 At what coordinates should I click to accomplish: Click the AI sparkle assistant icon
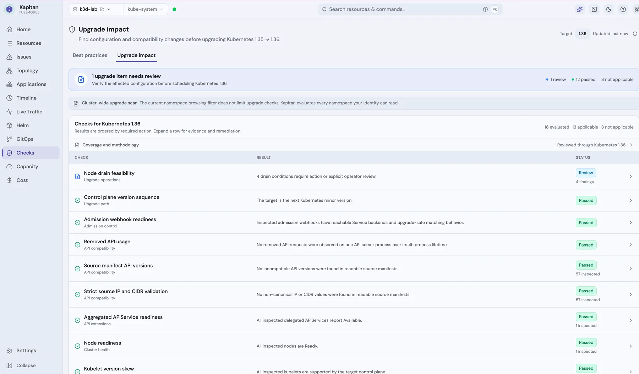(x=580, y=9)
